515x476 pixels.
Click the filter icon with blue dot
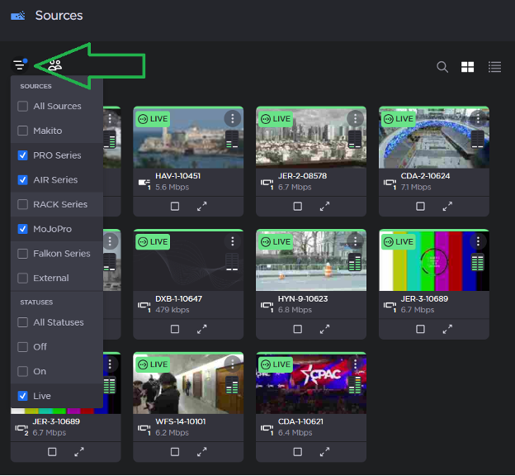[19, 65]
